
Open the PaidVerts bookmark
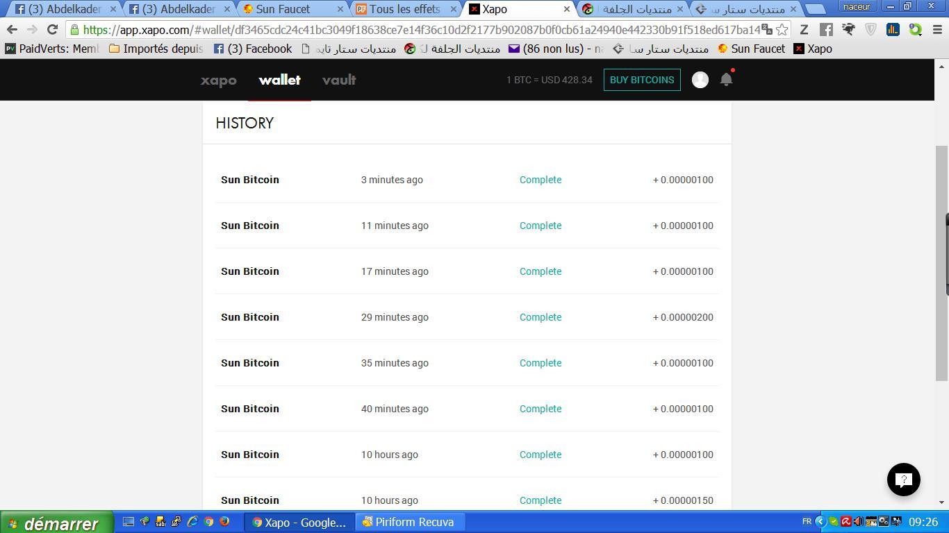click(x=52, y=49)
